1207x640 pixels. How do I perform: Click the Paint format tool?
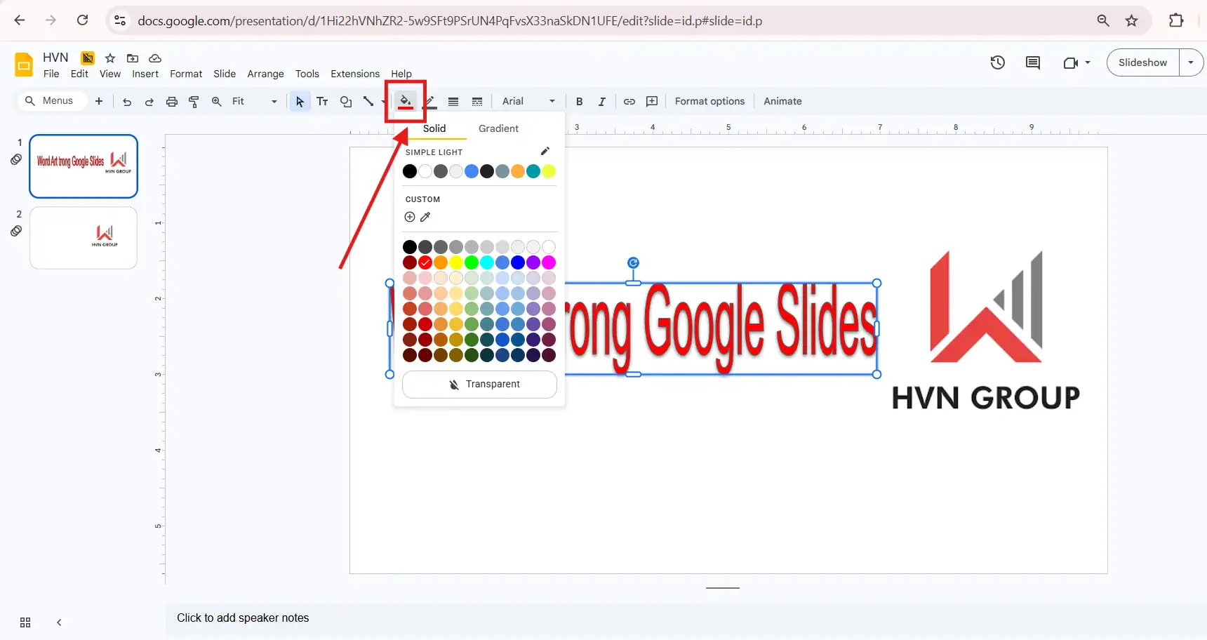tap(194, 101)
